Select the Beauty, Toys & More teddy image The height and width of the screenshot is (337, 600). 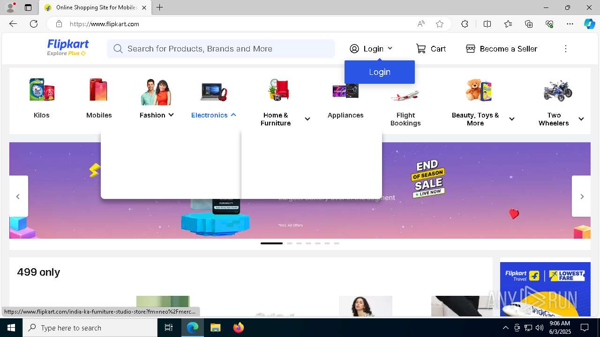pyautogui.click(x=479, y=90)
